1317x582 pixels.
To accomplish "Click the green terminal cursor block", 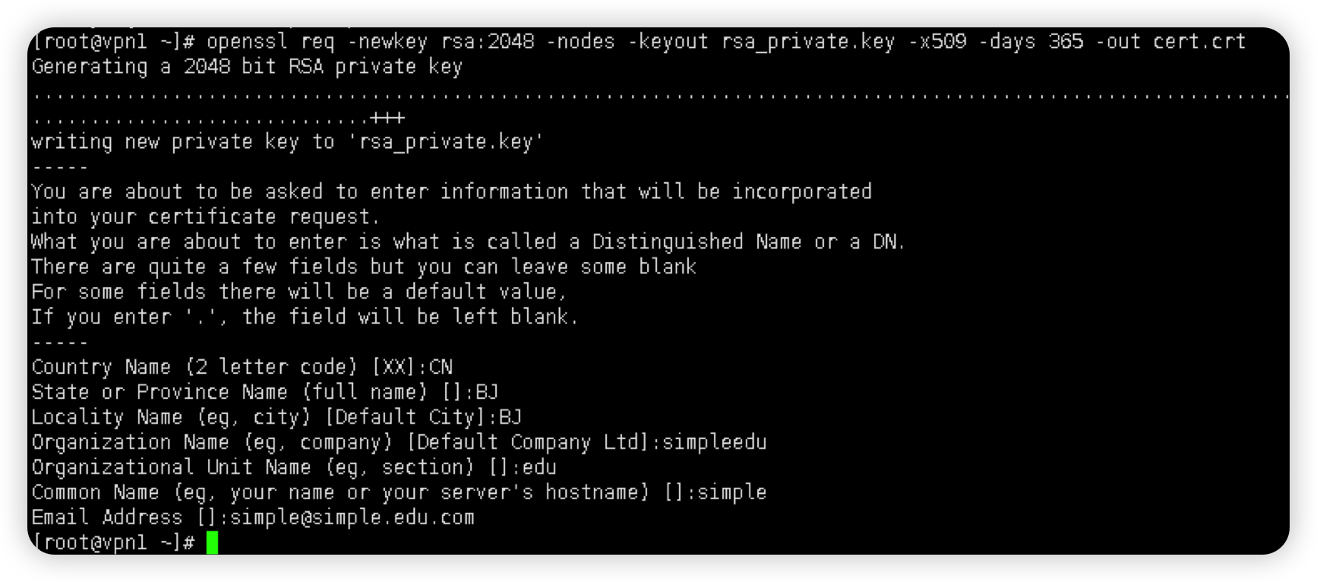I will 212,542.
